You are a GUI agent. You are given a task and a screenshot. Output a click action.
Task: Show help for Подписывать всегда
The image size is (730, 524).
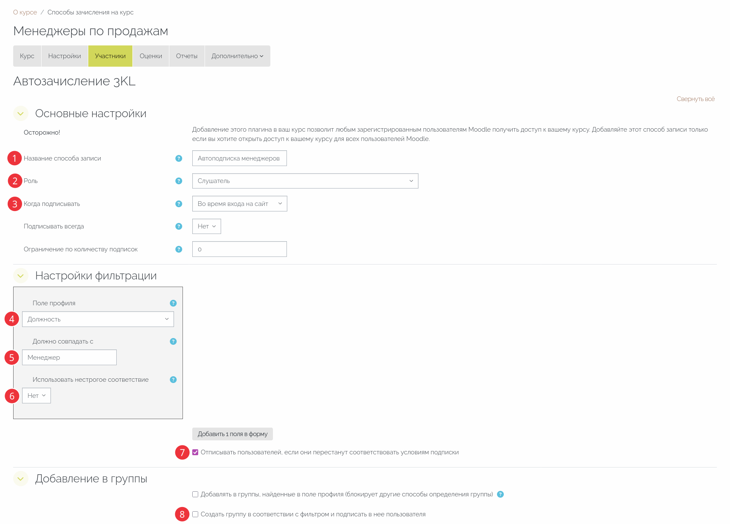179,226
